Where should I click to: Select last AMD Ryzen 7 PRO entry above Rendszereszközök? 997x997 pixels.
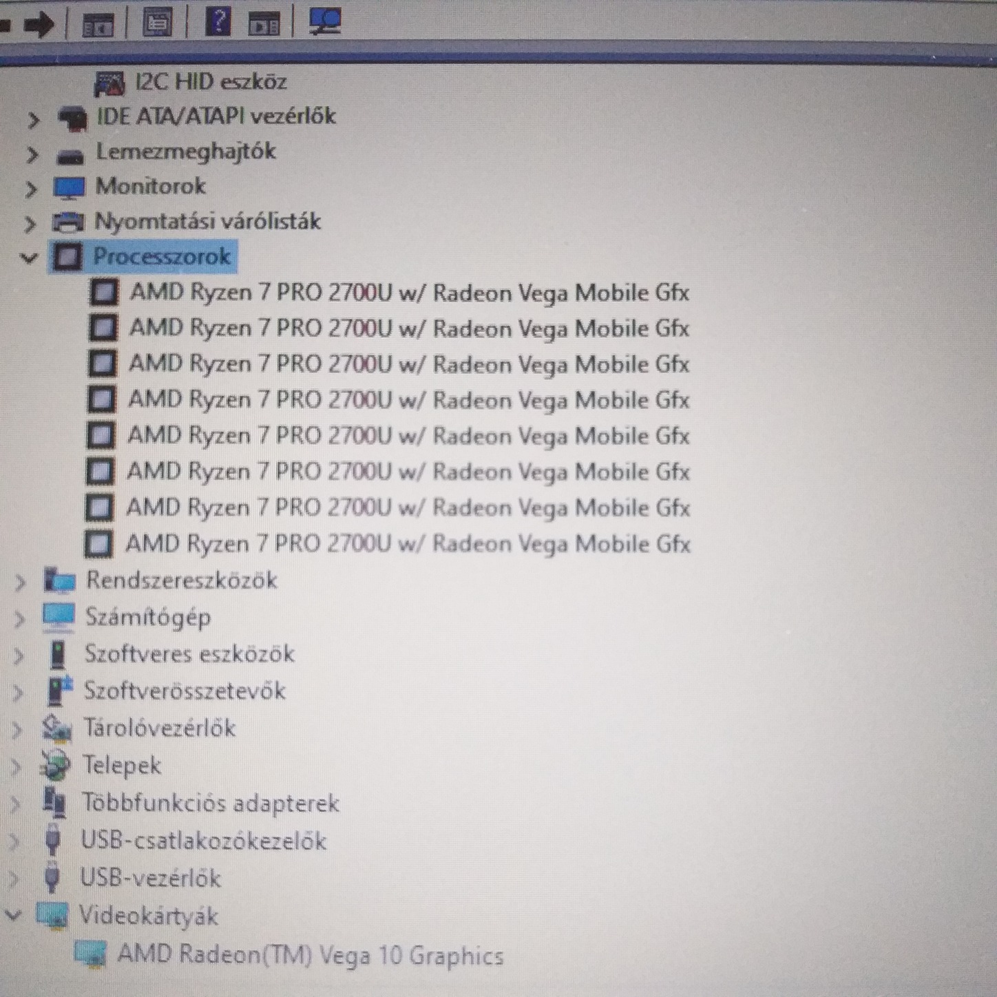[x=408, y=544]
